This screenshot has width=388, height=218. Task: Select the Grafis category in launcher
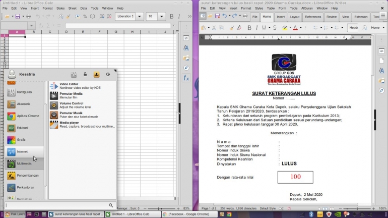click(x=24, y=140)
